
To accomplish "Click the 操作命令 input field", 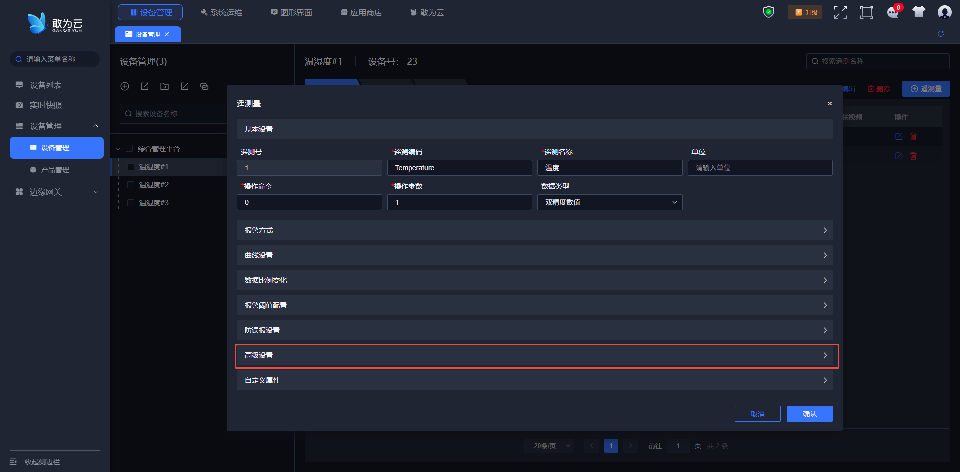I will tap(309, 202).
